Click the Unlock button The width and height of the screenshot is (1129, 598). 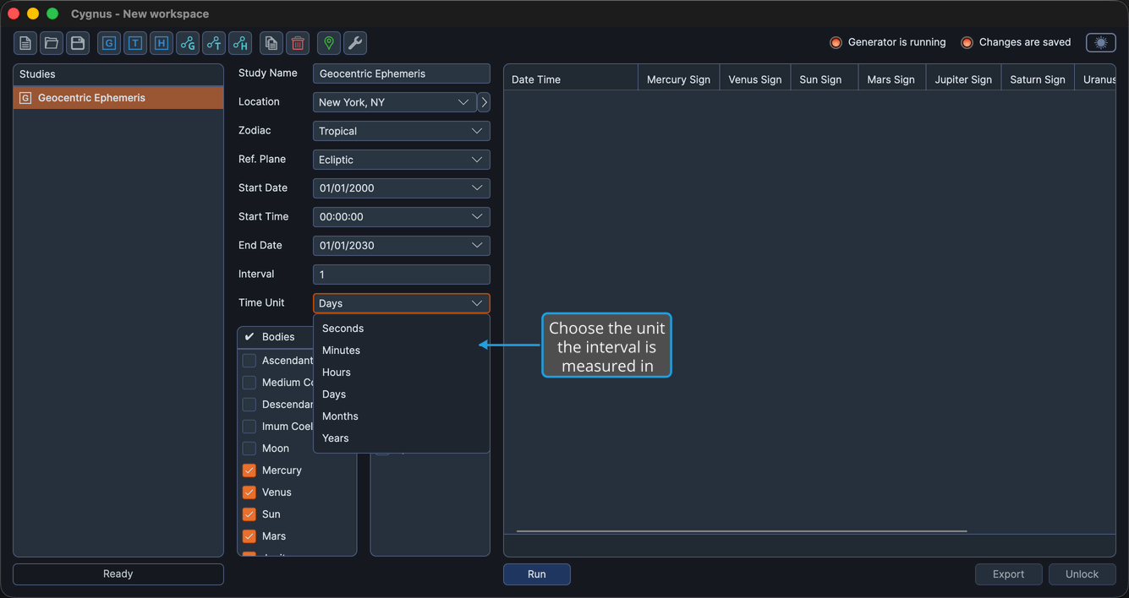1082,574
